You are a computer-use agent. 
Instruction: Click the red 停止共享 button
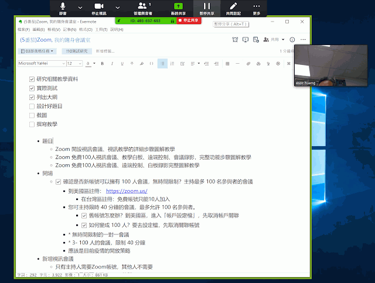click(x=189, y=20)
